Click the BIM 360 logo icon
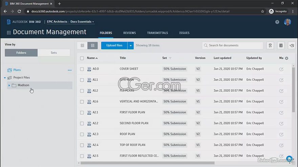The height and width of the screenshot is (167, 298). point(8,22)
